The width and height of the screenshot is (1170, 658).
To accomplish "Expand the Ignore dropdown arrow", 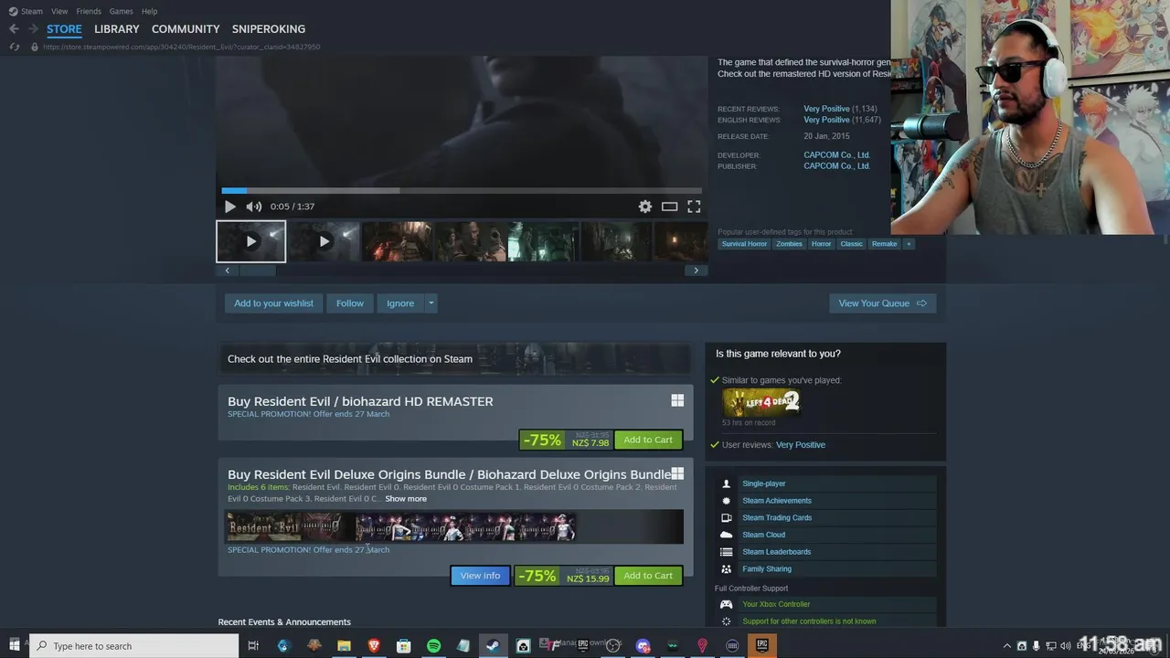I will click(x=431, y=303).
